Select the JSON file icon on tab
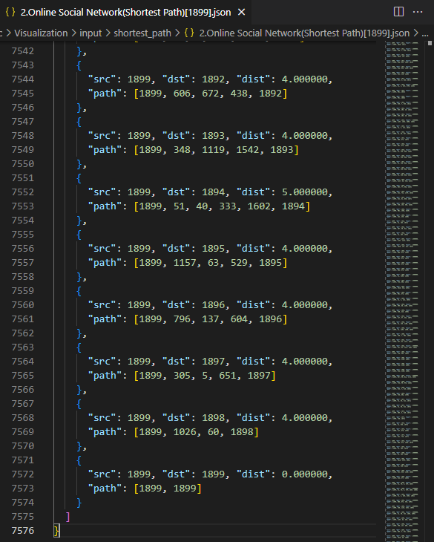Image resolution: width=434 pixels, height=542 pixels. click(x=10, y=12)
